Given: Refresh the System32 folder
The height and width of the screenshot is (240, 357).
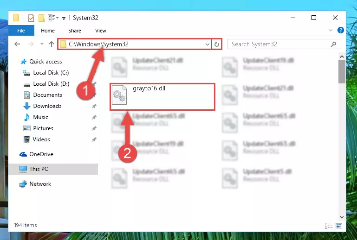Looking at the screenshot, I should [x=217, y=44].
